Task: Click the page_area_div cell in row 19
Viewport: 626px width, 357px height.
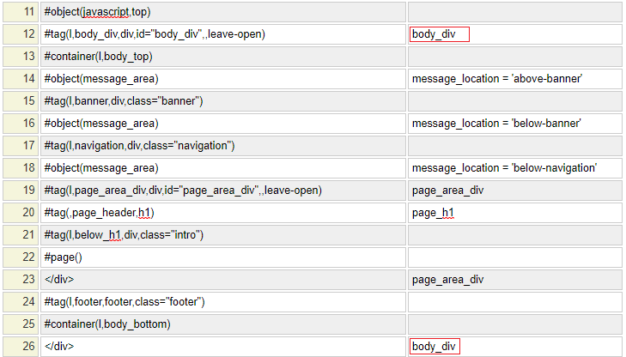Action: point(514,191)
